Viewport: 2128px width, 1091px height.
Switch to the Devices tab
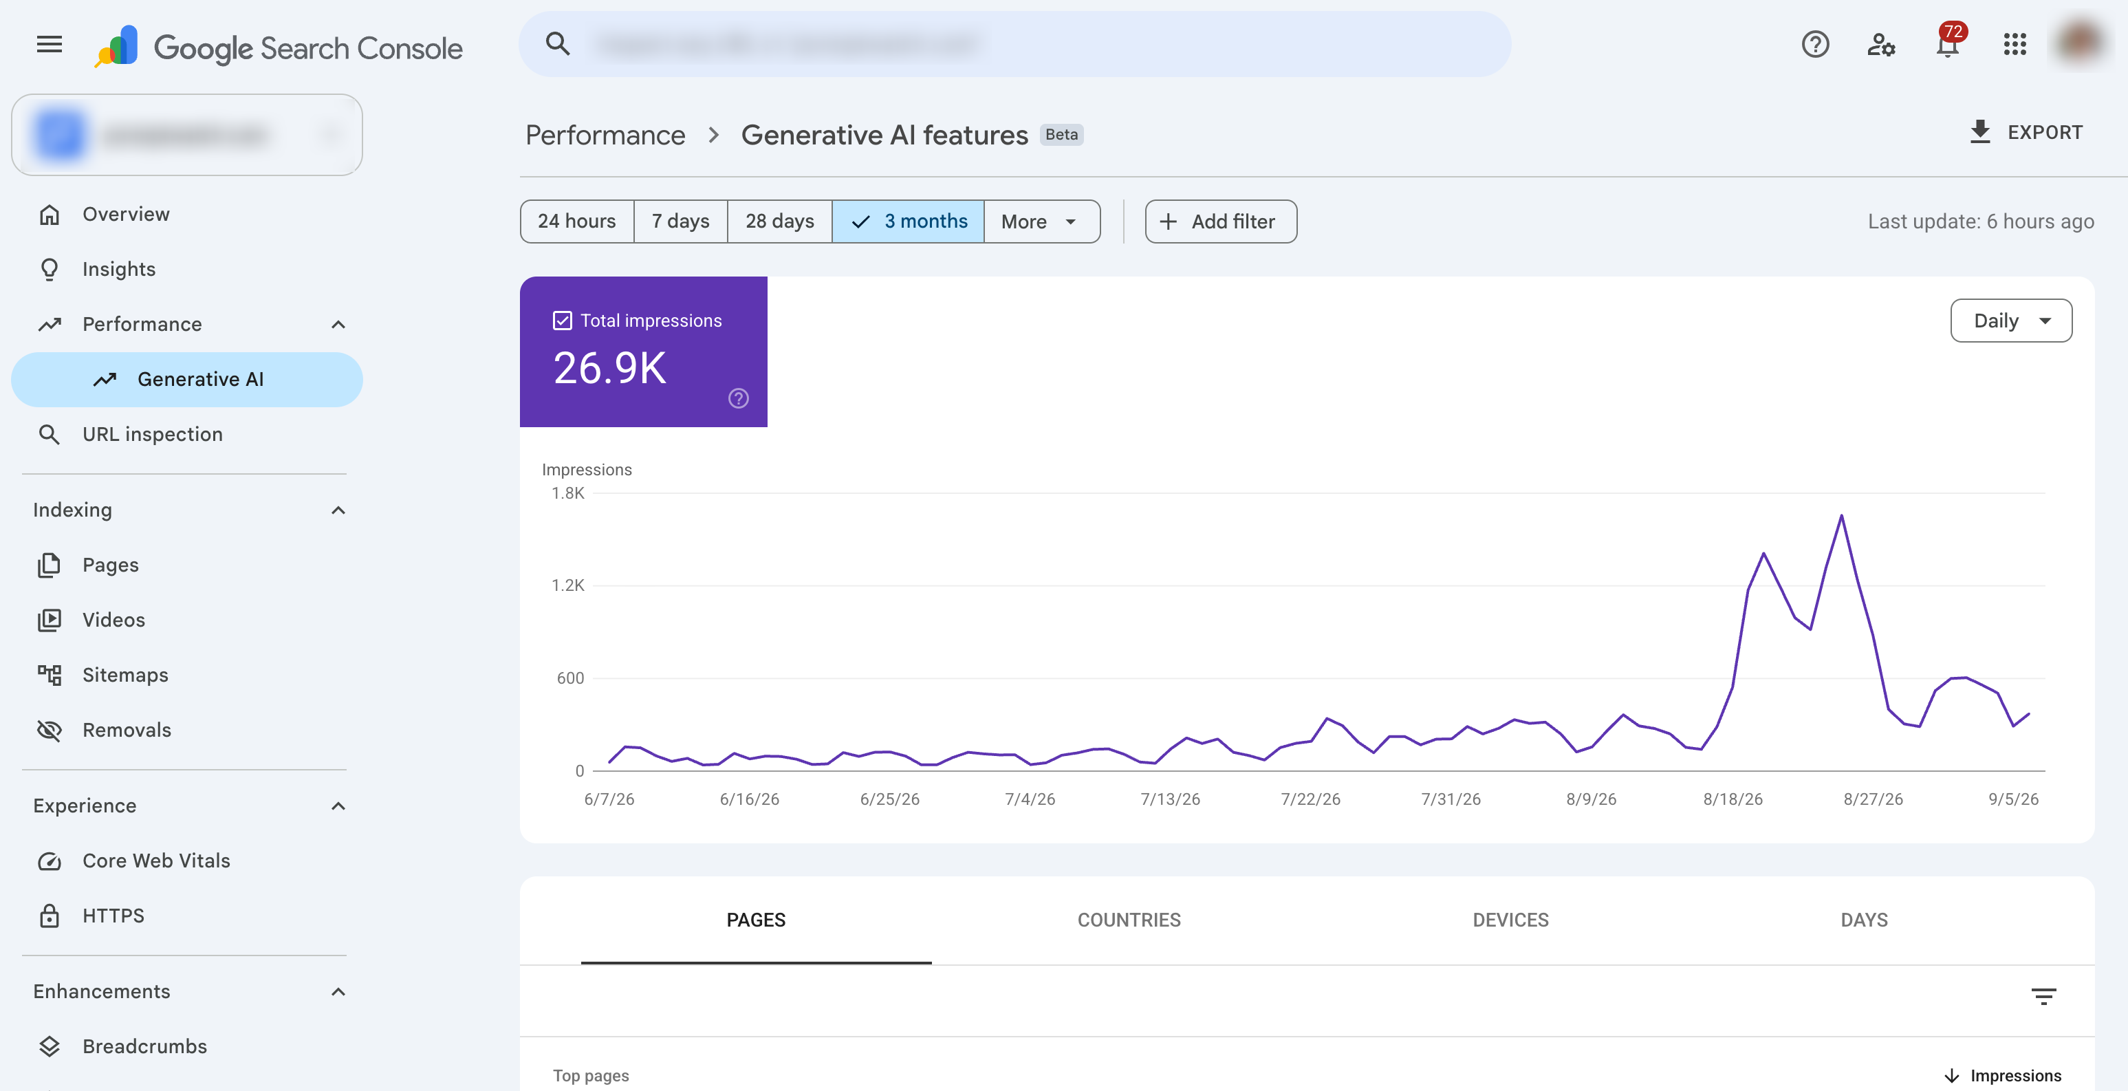tap(1510, 920)
